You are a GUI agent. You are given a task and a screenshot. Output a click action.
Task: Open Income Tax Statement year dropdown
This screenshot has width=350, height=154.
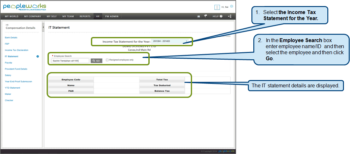tap(170, 41)
